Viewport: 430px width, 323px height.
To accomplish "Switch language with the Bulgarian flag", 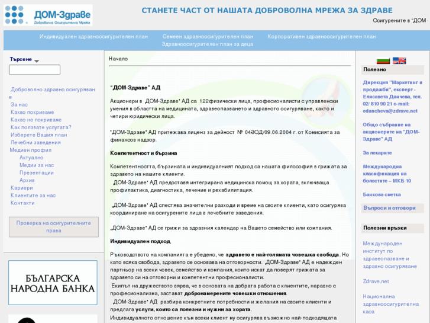I will [383, 60].
